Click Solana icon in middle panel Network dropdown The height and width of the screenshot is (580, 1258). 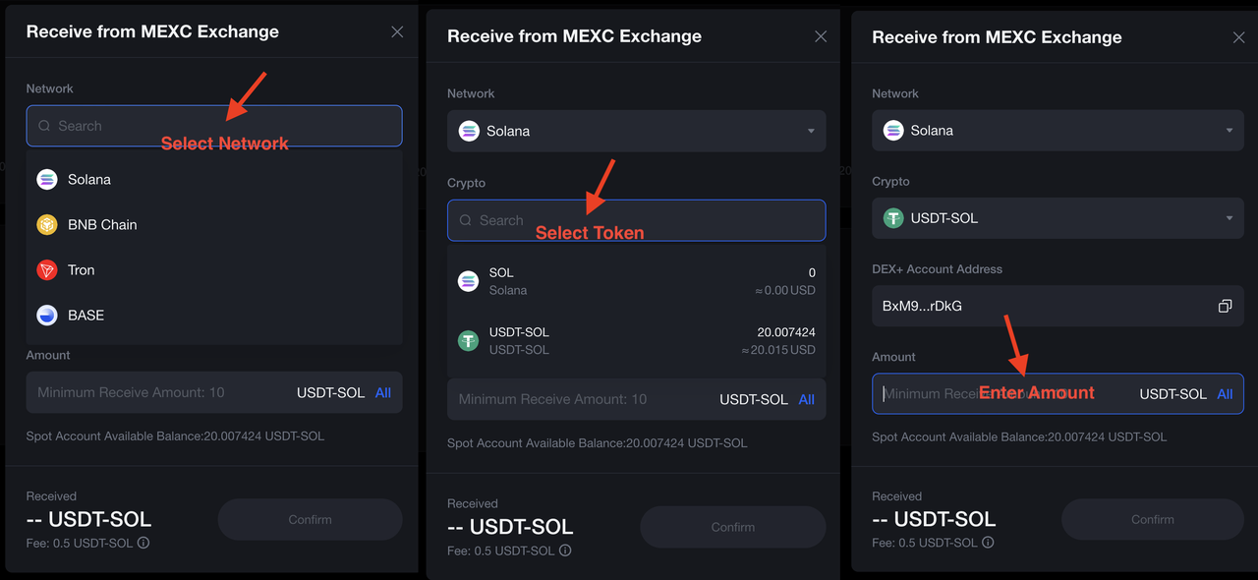pos(469,131)
